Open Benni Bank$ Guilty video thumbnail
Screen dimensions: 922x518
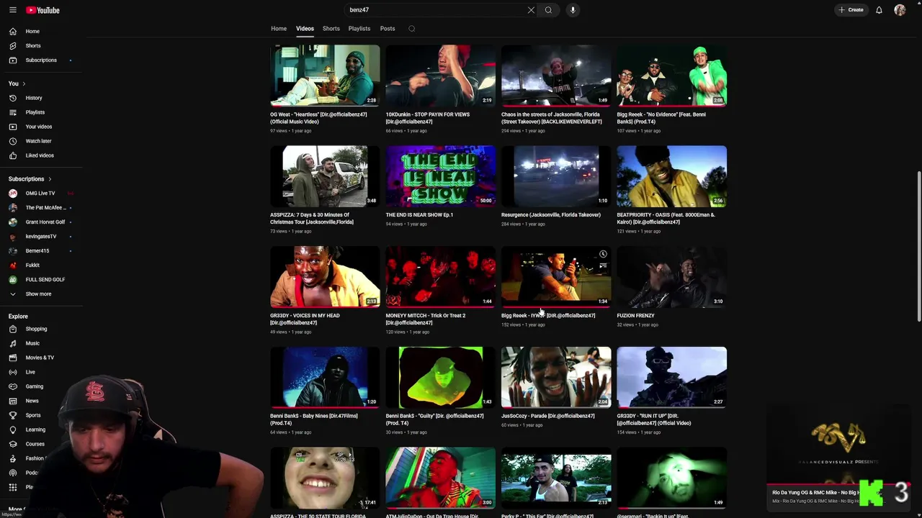tap(441, 378)
